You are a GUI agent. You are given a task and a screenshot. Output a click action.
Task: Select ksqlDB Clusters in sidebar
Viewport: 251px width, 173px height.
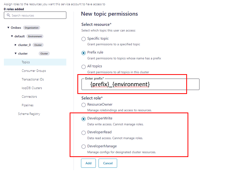[32, 88]
